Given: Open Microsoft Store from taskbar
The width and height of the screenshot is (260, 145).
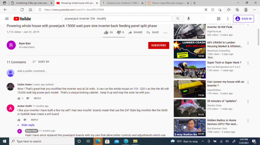Looking at the screenshot, I should pyautogui.click(x=107, y=141).
